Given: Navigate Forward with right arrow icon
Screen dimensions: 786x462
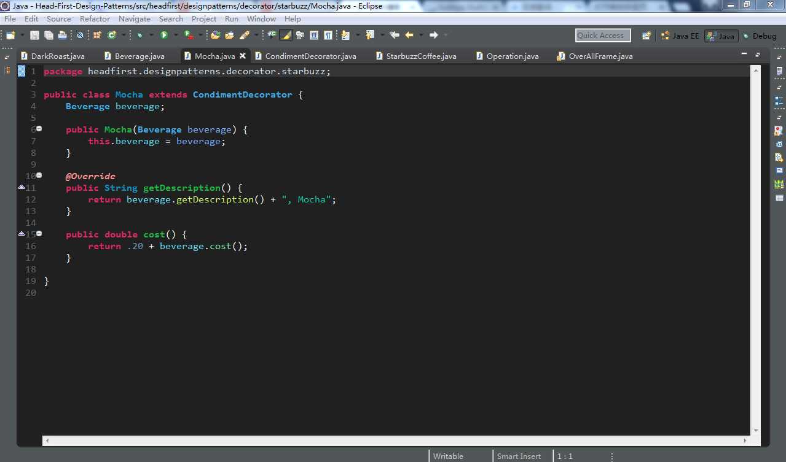Looking at the screenshot, I should [x=433, y=36].
